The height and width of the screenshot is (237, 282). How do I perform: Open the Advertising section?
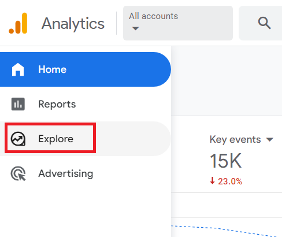point(86,173)
